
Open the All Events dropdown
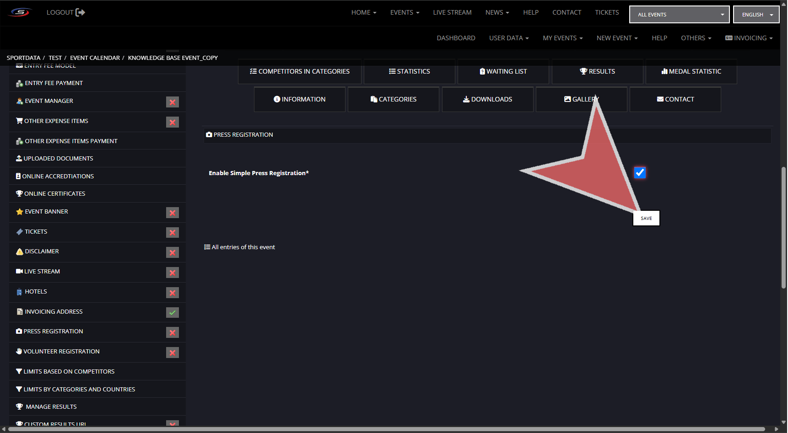[x=679, y=15]
